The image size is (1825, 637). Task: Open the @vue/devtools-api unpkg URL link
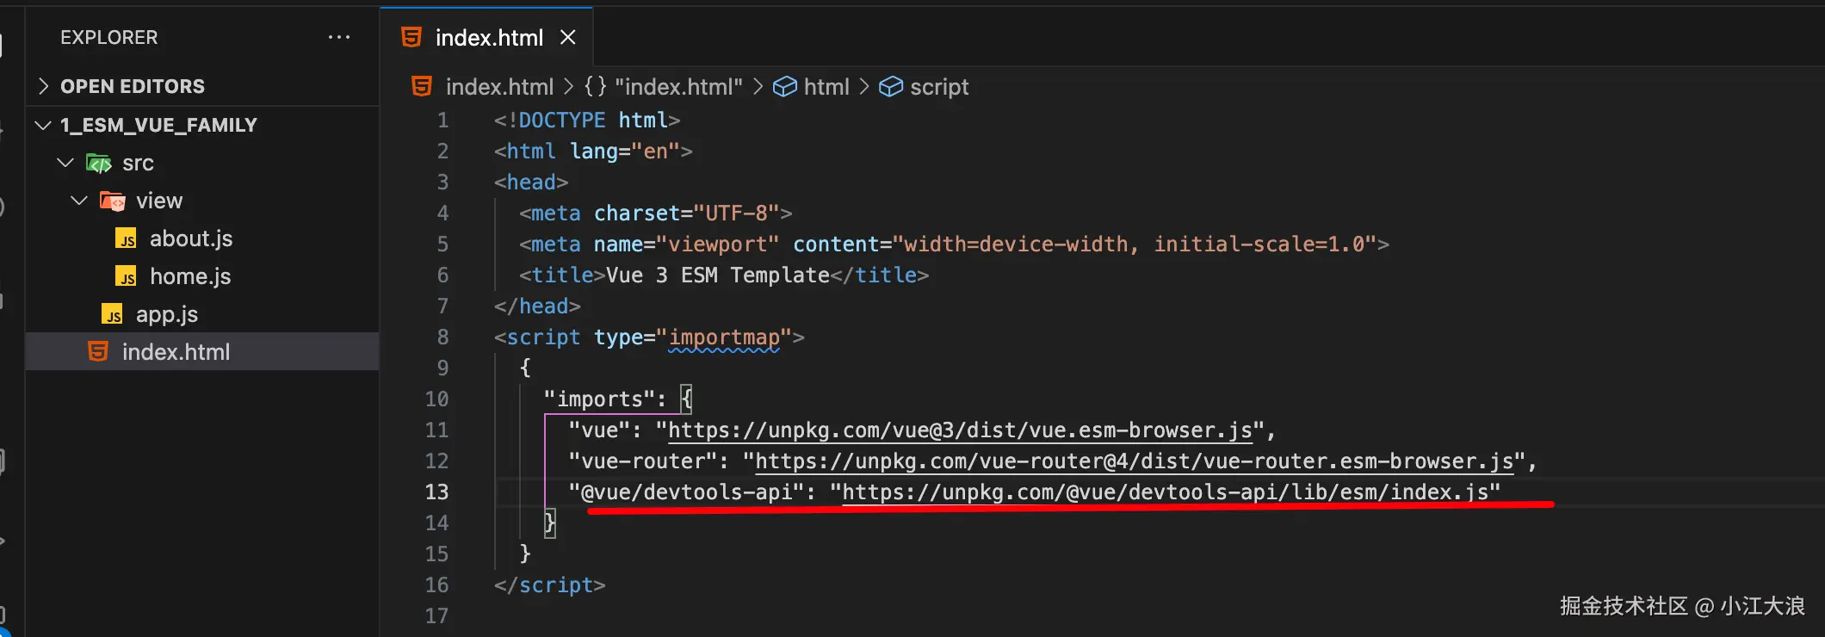pyautogui.click(x=1165, y=492)
